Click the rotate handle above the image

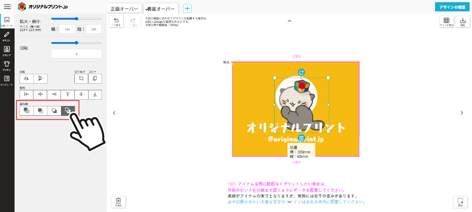click(x=301, y=72)
